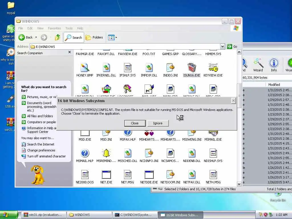The width and height of the screenshot is (292, 219).
Task: Open the File menu
Action: click(21, 28)
